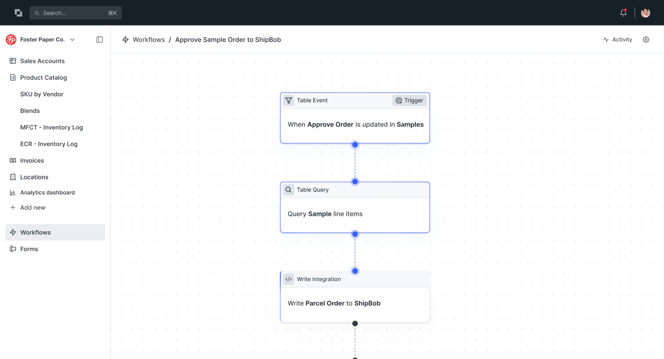Open Sales Accounts in sidebar
Viewport: 664px width, 359px height.
tap(42, 61)
